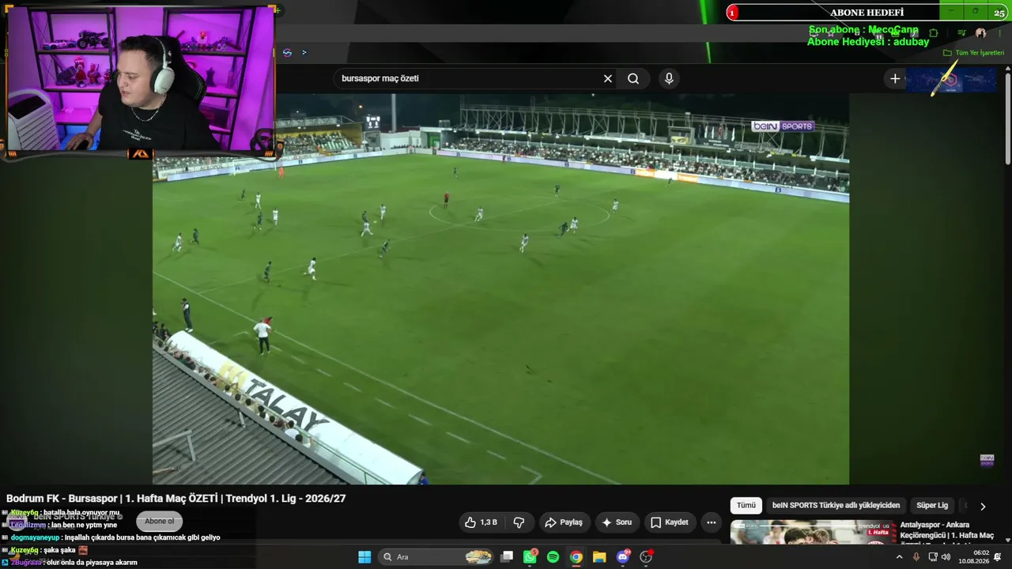
Task: Dislike the video with thumbs down
Action: point(519,522)
